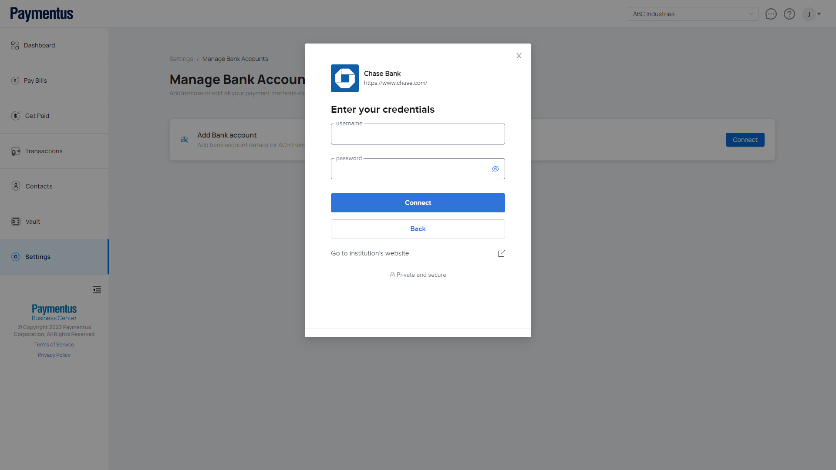
Task: Open the Terms of Service link
Action: 54,345
